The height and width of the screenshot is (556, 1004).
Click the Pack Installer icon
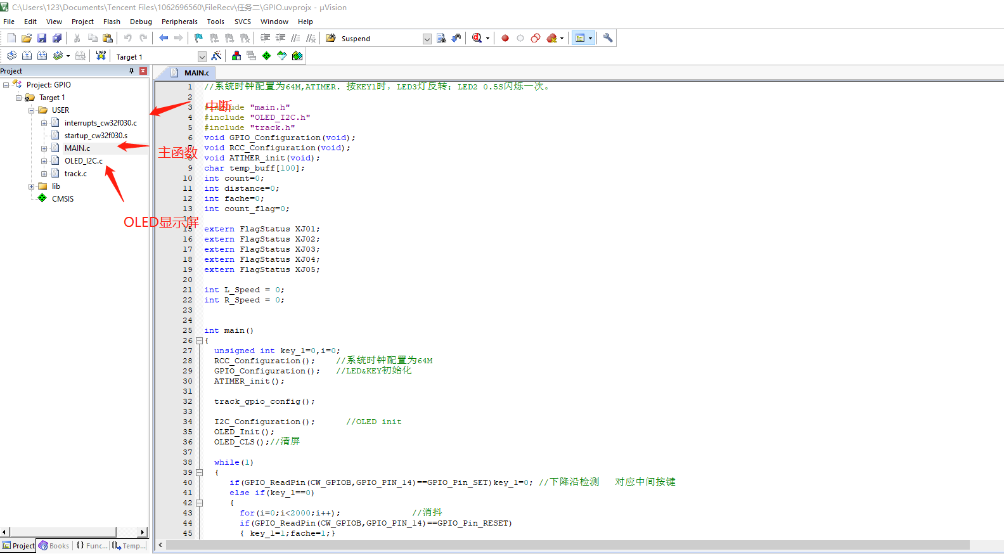click(x=297, y=56)
